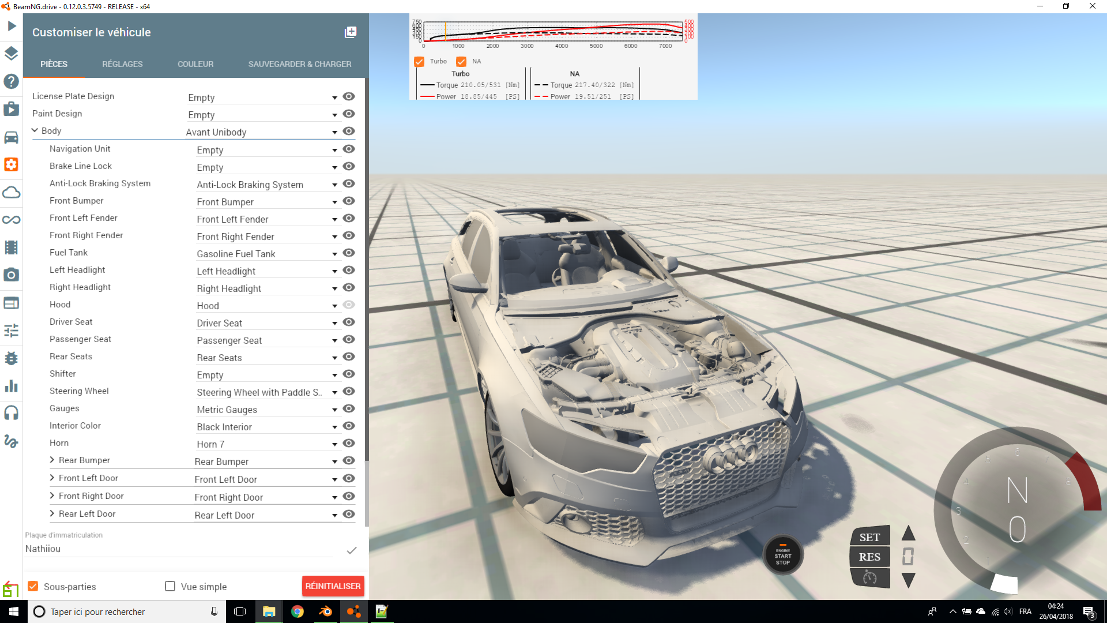Open the UI apps layout icon

(12, 303)
